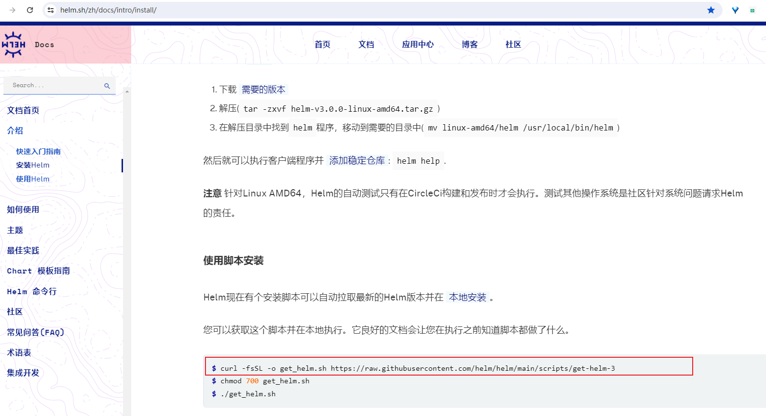
Task: Click the search magnifier icon
Action: point(107,86)
